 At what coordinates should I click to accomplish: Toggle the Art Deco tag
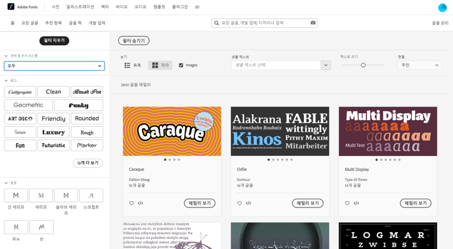pos(20,118)
